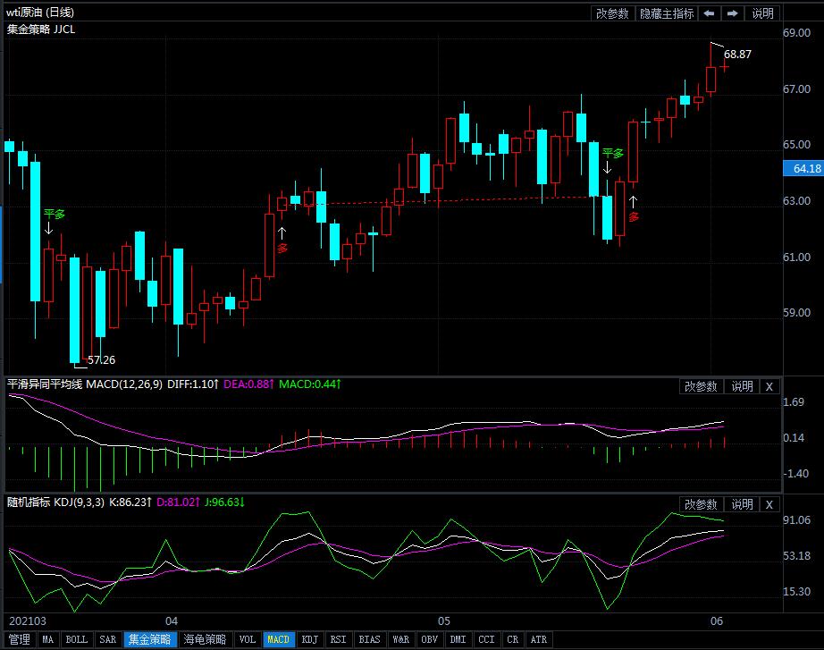Click 改参数 in the main chart header

612,13
